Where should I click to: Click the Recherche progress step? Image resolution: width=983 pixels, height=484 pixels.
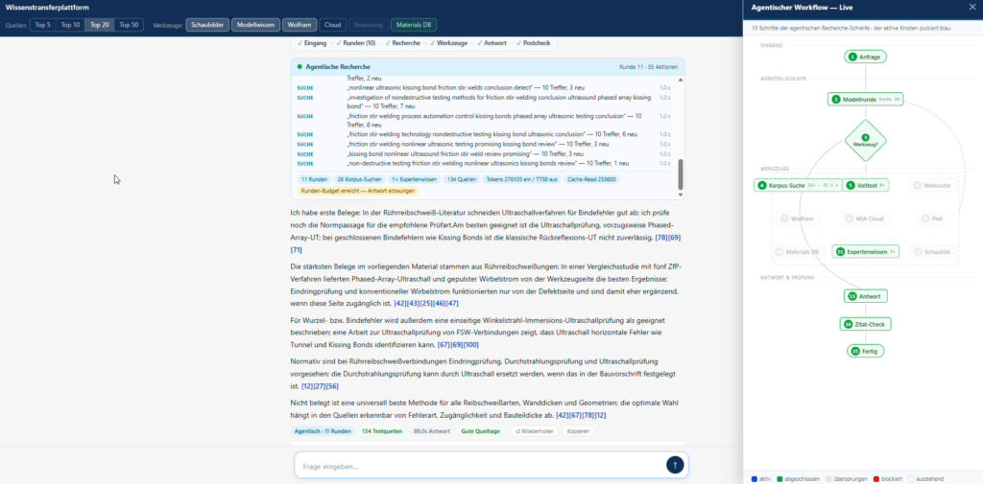(x=402, y=43)
